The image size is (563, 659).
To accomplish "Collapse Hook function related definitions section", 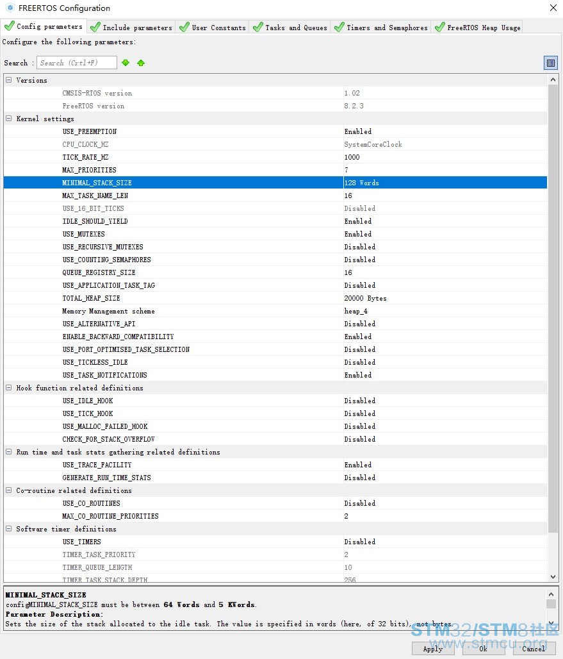I will tap(8, 387).
